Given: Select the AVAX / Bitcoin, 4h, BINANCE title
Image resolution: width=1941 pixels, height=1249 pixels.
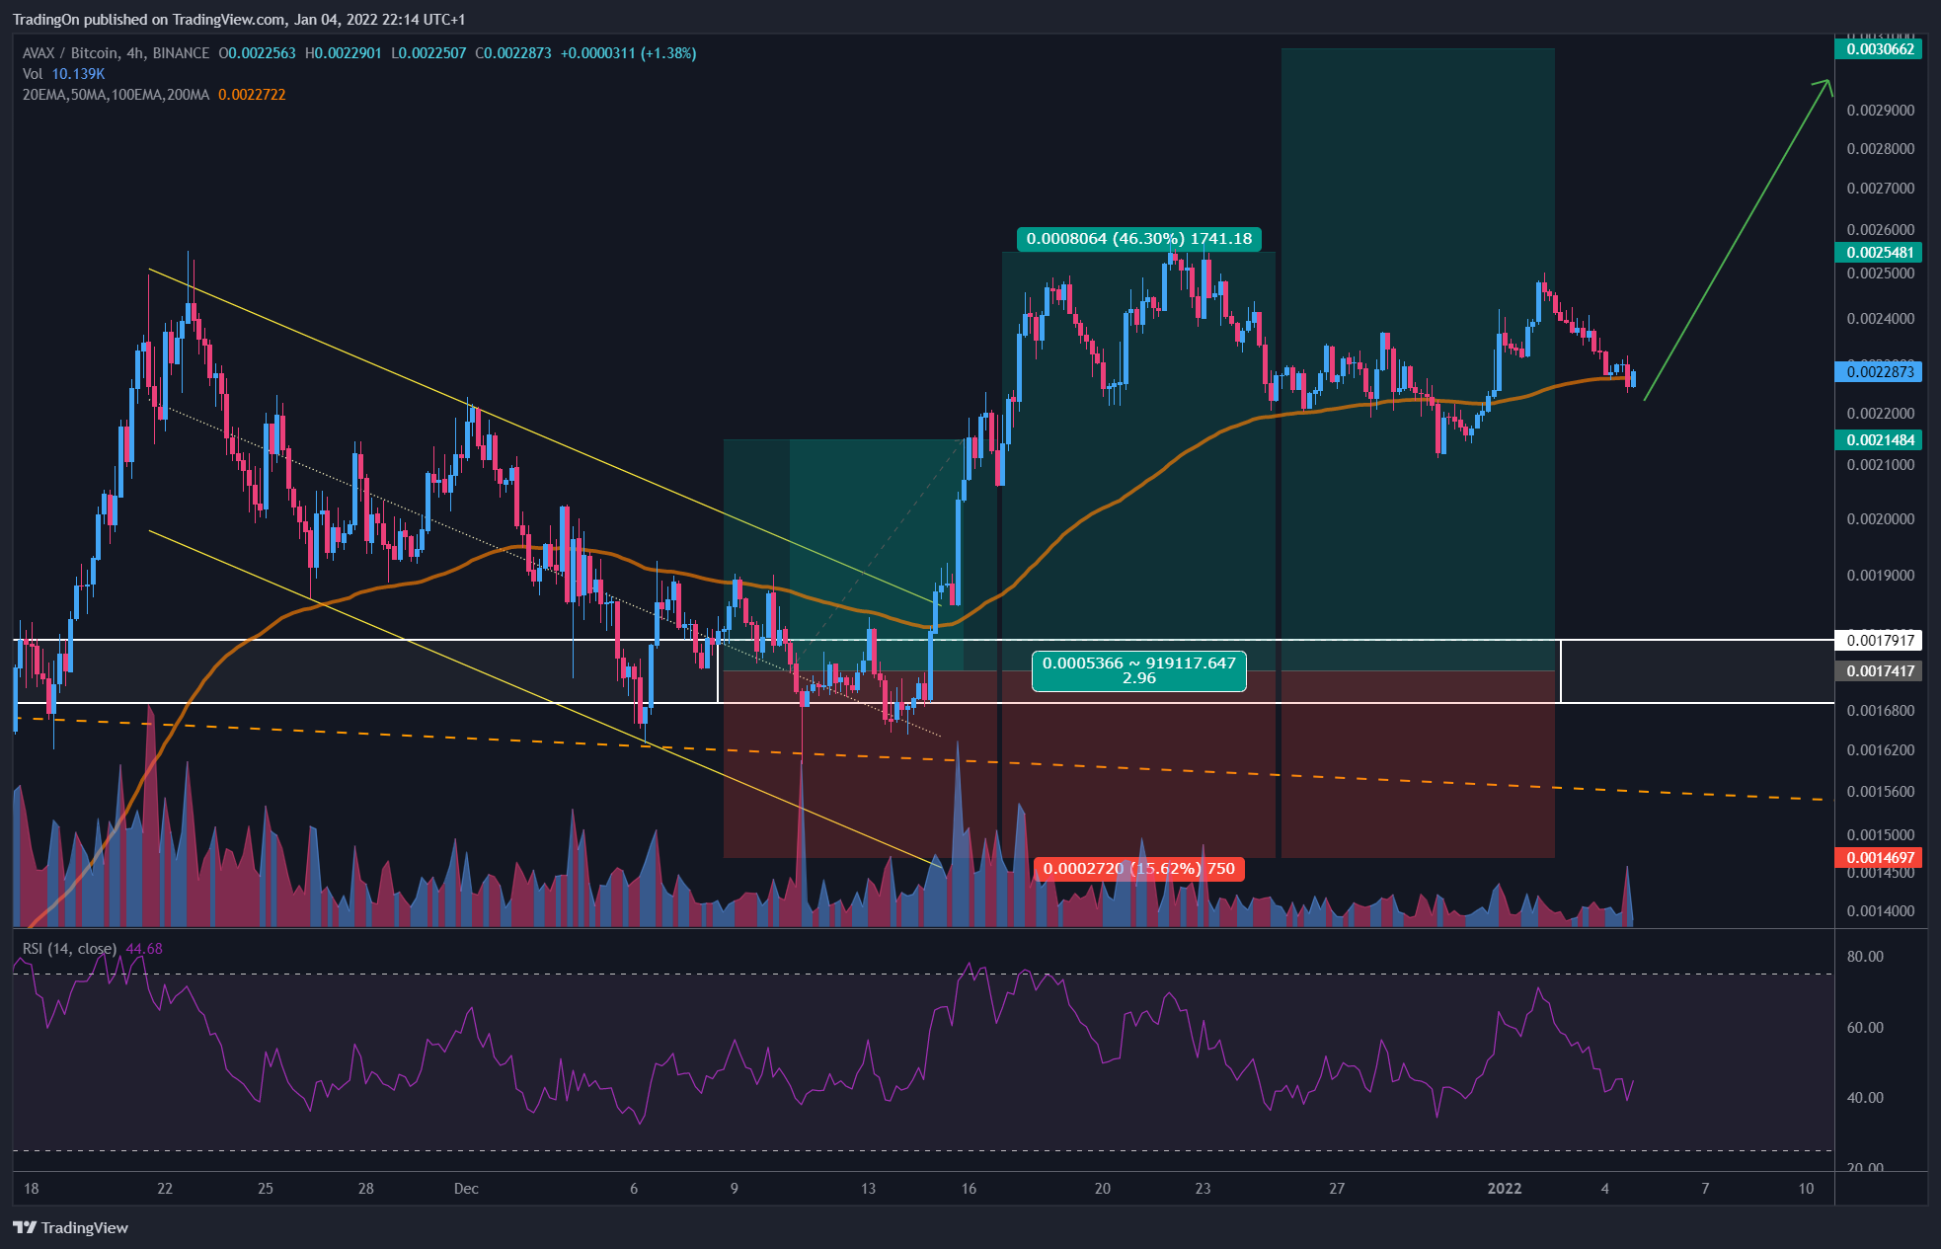Looking at the screenshot, I should [116, 53].
